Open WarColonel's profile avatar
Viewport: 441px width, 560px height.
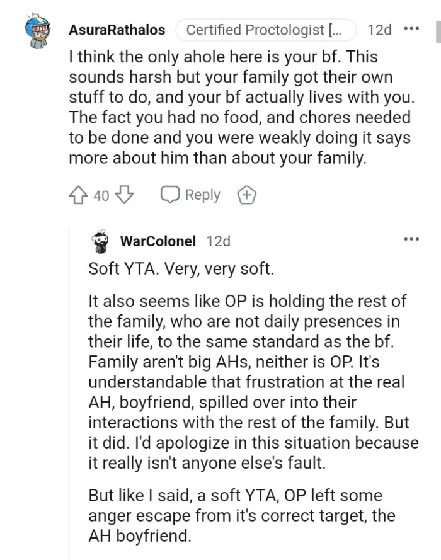click(x=98, y=240)
